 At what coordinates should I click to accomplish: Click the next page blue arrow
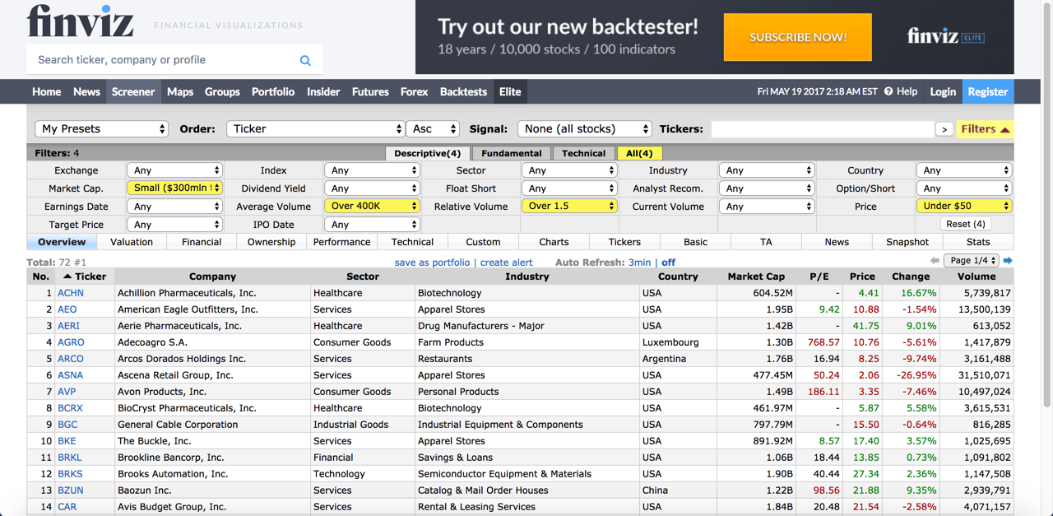(1008, 261)
